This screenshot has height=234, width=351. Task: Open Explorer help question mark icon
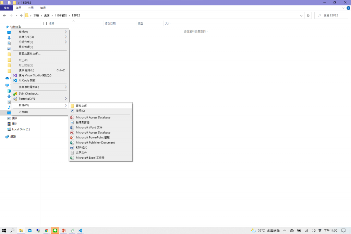(x=348, y=8)
